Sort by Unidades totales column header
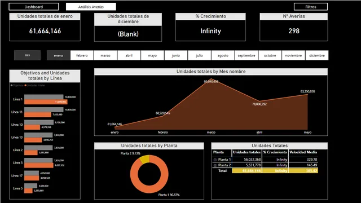 pyautogui.click(x=246, y=152)
